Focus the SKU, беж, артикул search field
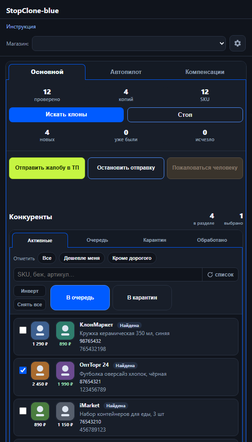 click(x=108, y=275)
